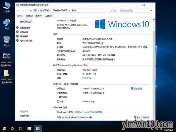Select the 4.00 GB RAM value

86,51
